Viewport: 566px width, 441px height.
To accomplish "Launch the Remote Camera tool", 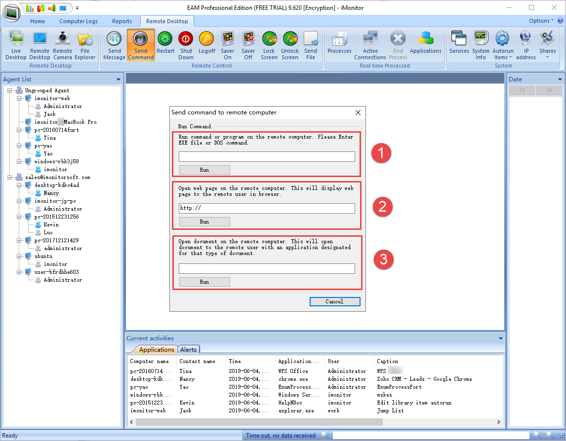I will click(x=63, y=45).
